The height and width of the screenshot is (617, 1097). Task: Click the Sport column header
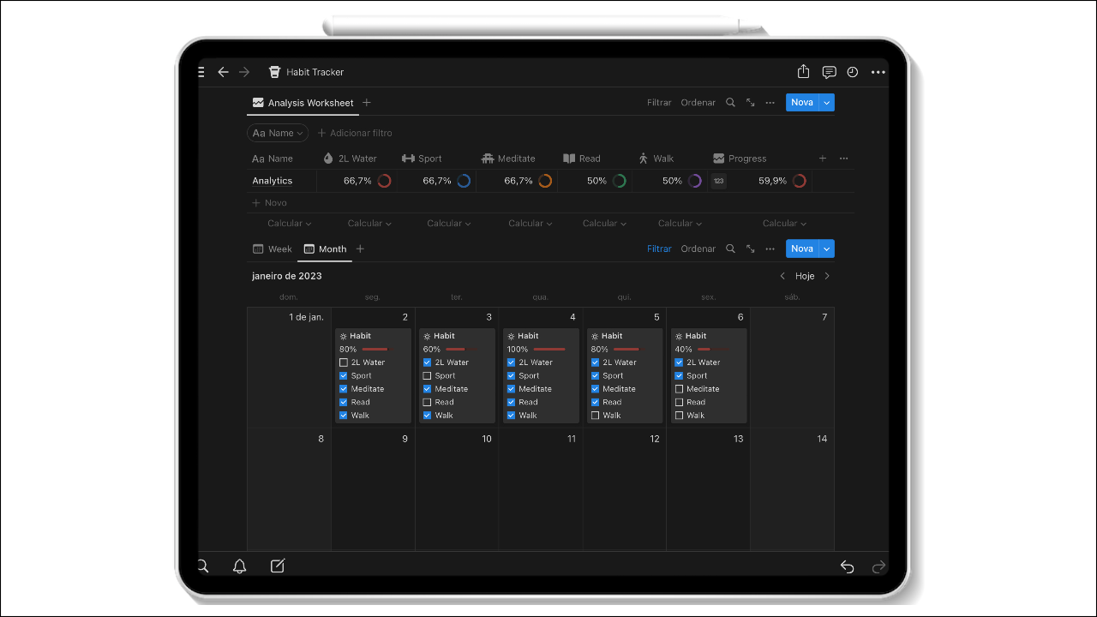(422, 159)
